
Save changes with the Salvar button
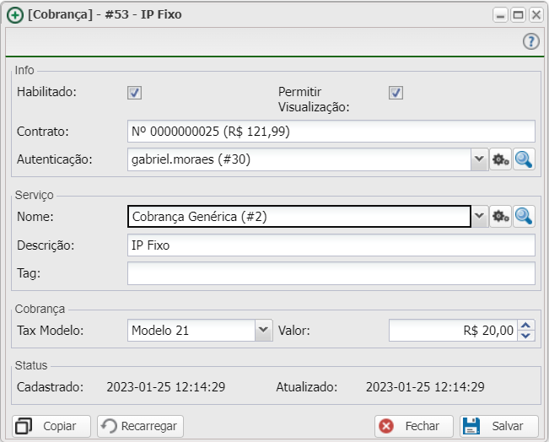coord(498,426)
